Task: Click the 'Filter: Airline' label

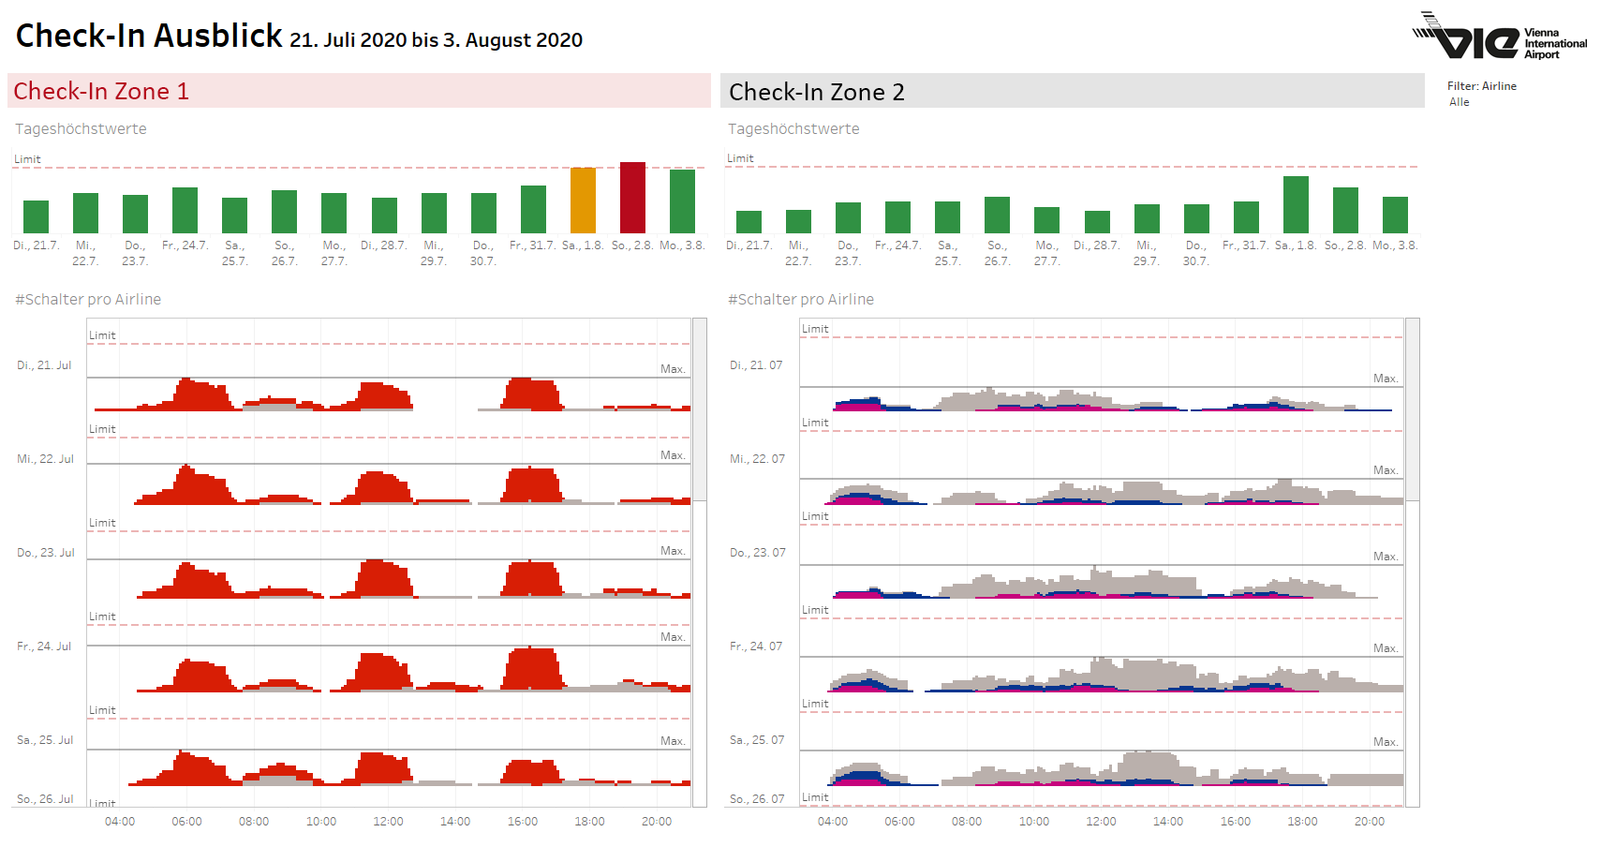Action: click(1482, 86)
